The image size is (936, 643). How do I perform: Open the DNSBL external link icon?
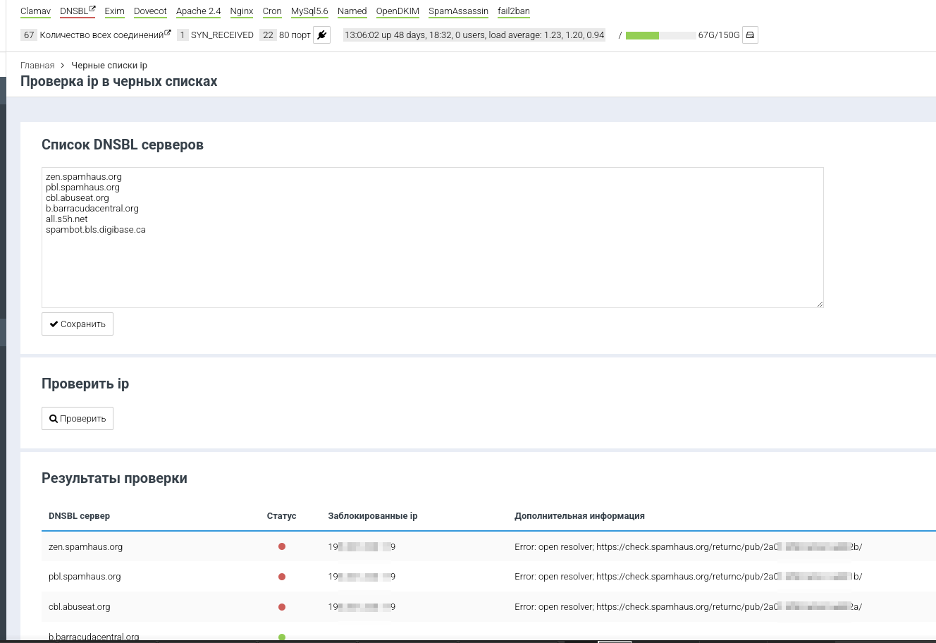click(92, 9)
